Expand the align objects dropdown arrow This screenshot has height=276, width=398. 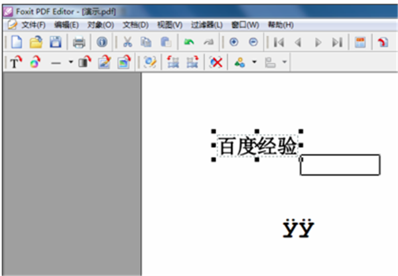[x=285, y=62]
